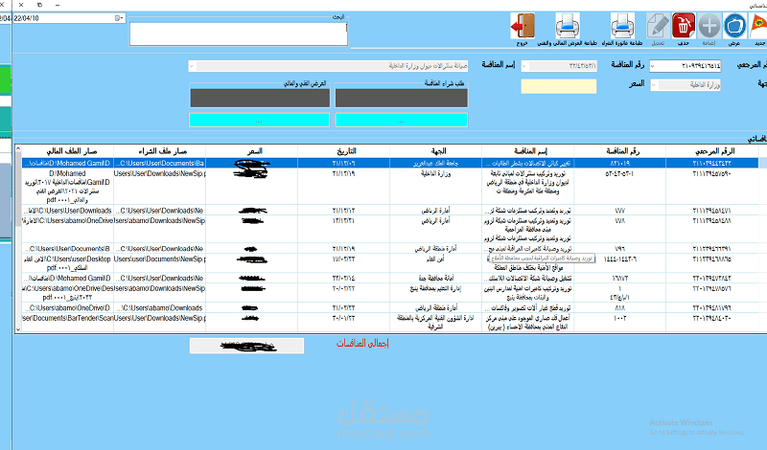The height and width of the screenshot is (450, 767).
Task: Click the الجهة column header
Action: [435, 151]
